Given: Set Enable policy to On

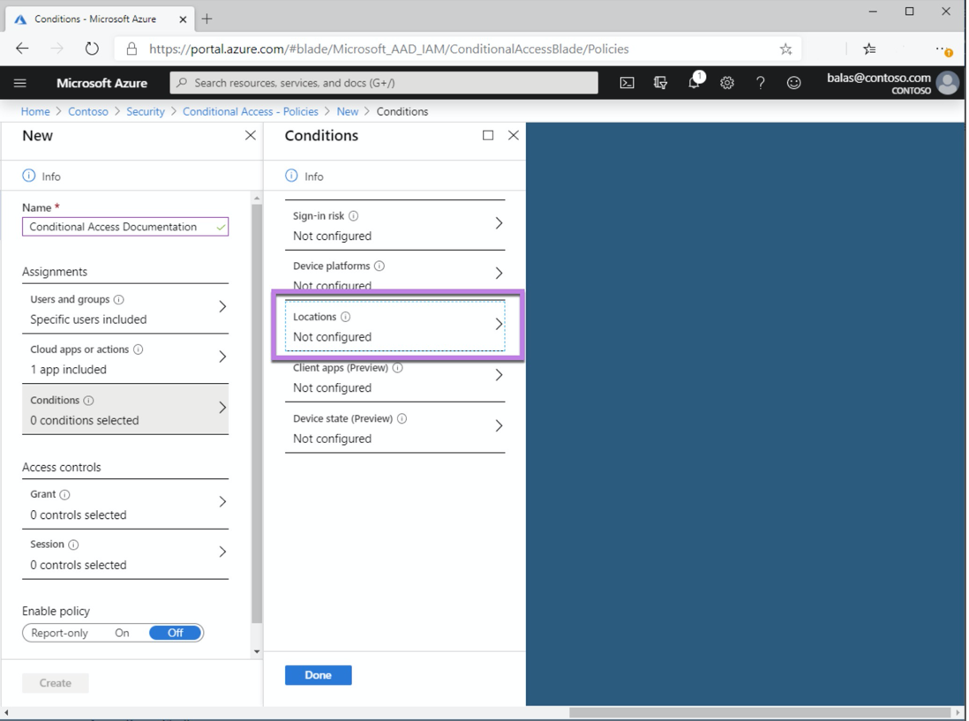Looking at the screenshot, I should click(123, 633).
